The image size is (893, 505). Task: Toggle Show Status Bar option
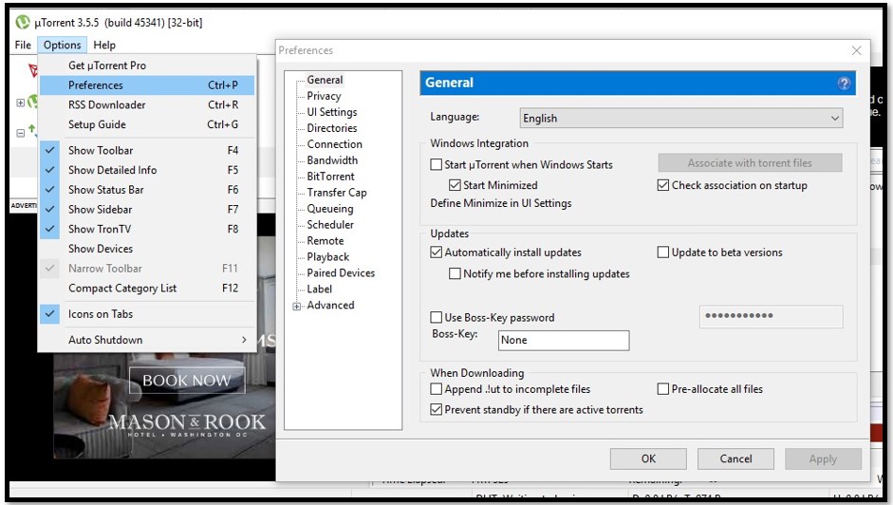147,190
